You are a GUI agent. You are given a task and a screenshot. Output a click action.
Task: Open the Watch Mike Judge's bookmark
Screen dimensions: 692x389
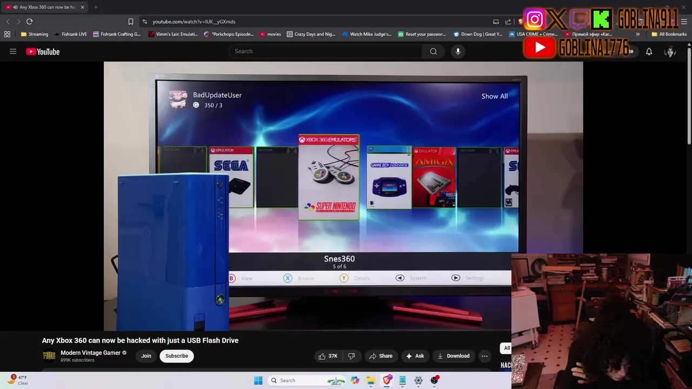(367, 34)
